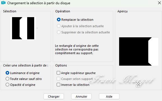
Task: Click the dialog title bar text
Action: pos(39,3)
